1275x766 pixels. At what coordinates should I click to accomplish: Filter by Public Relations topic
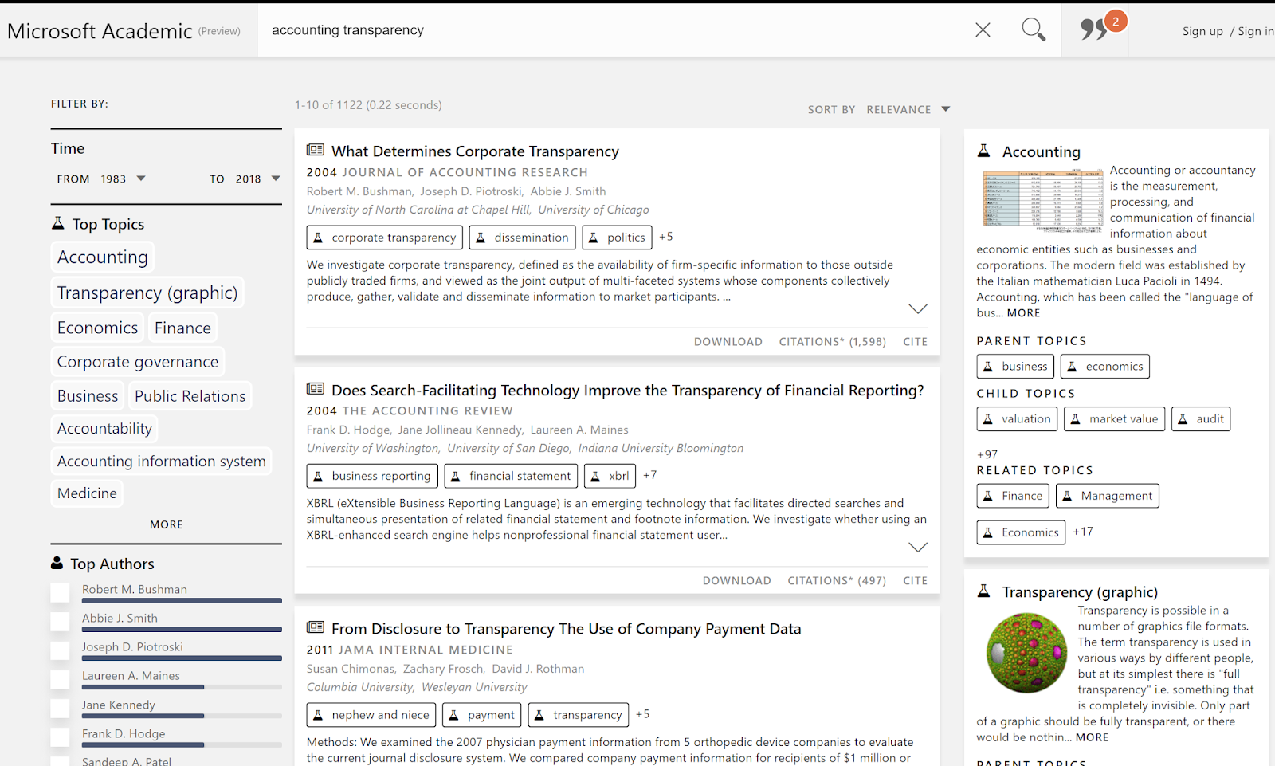coord(190,396)
